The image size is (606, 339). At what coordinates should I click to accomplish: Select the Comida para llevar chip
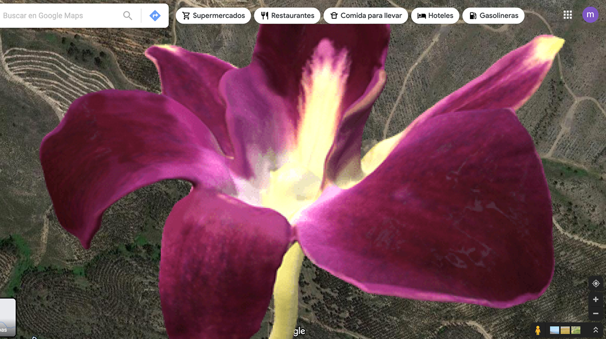point(366,16)
